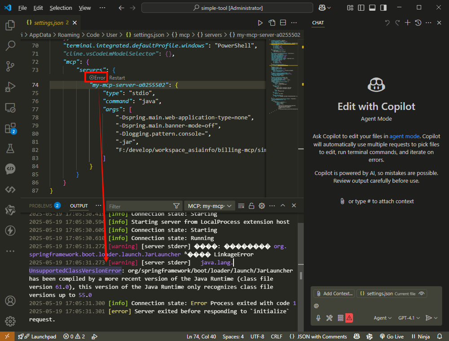
Task: Toggle settings.json current file context eye
Action: point(421,293)
